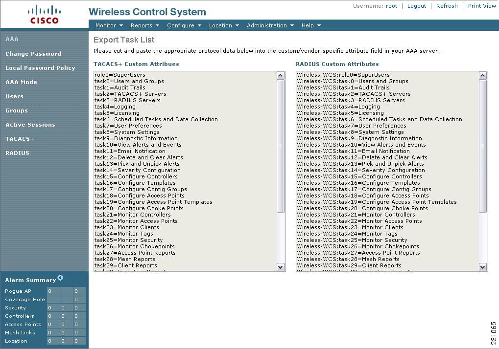Click 'task6=Scheduled Tasks and Data Collection' TACACS+ line
The height and width of the screenshot is (349, 499).
point(156,119)
